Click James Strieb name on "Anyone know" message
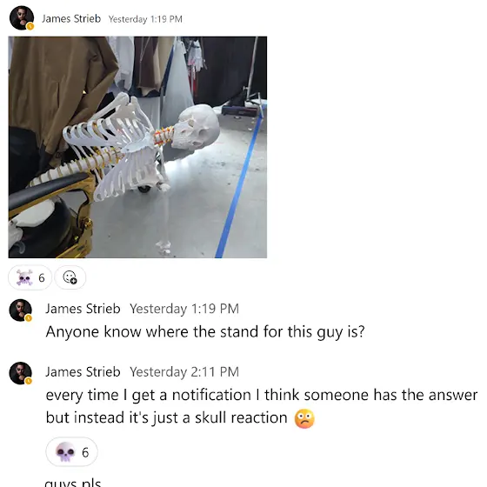487x487 pixels. (83, 309)
